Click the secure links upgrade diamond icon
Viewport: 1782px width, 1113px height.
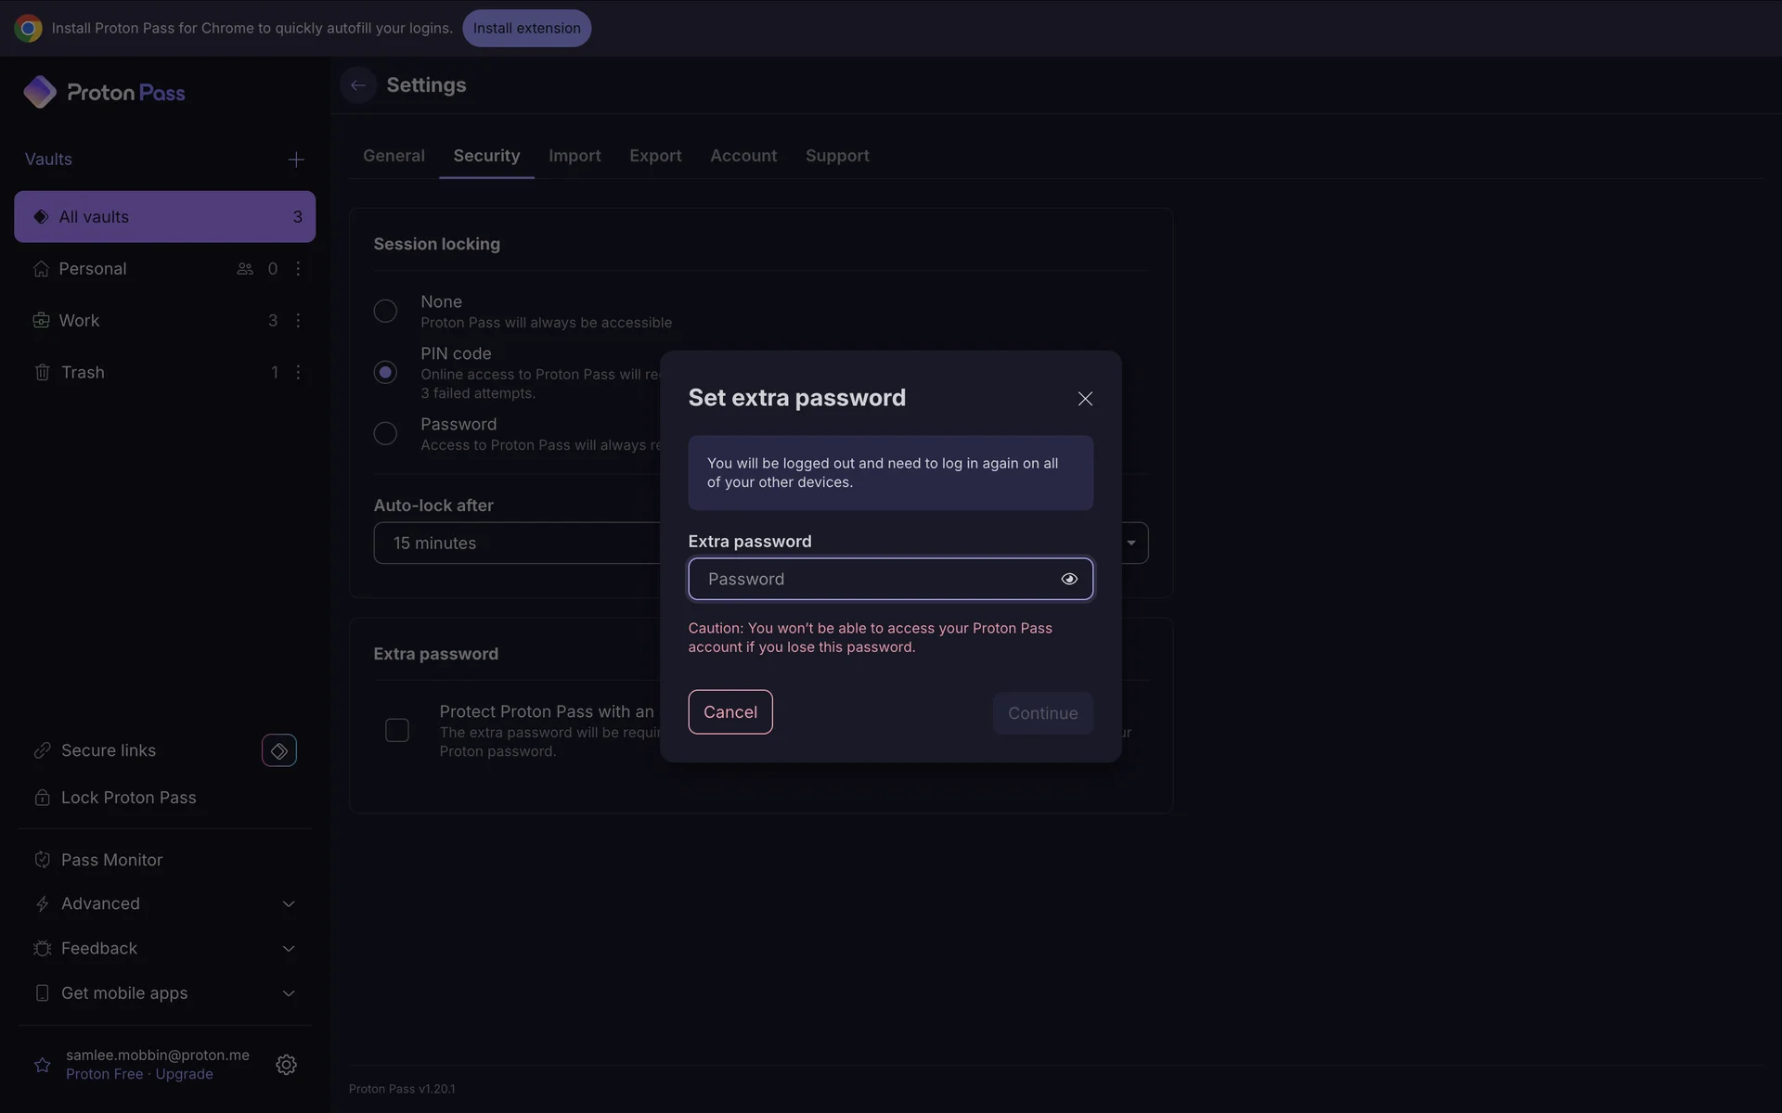point(278,750)
